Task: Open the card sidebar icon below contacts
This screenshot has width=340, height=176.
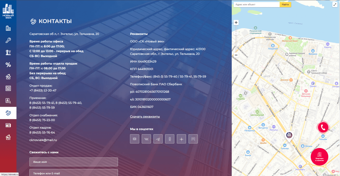Action: [x=8, y=125]
